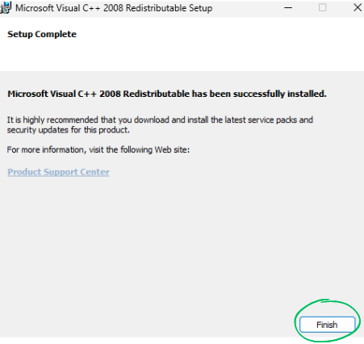The height and width of the screenshot is (344, 364).
Task: Click the word 'Setup' in title bar
Action: 200,8
